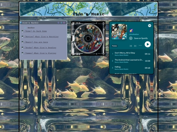Click the 10:28 track duration
This screenshot has height=132, width=177.
pos(147,61)
